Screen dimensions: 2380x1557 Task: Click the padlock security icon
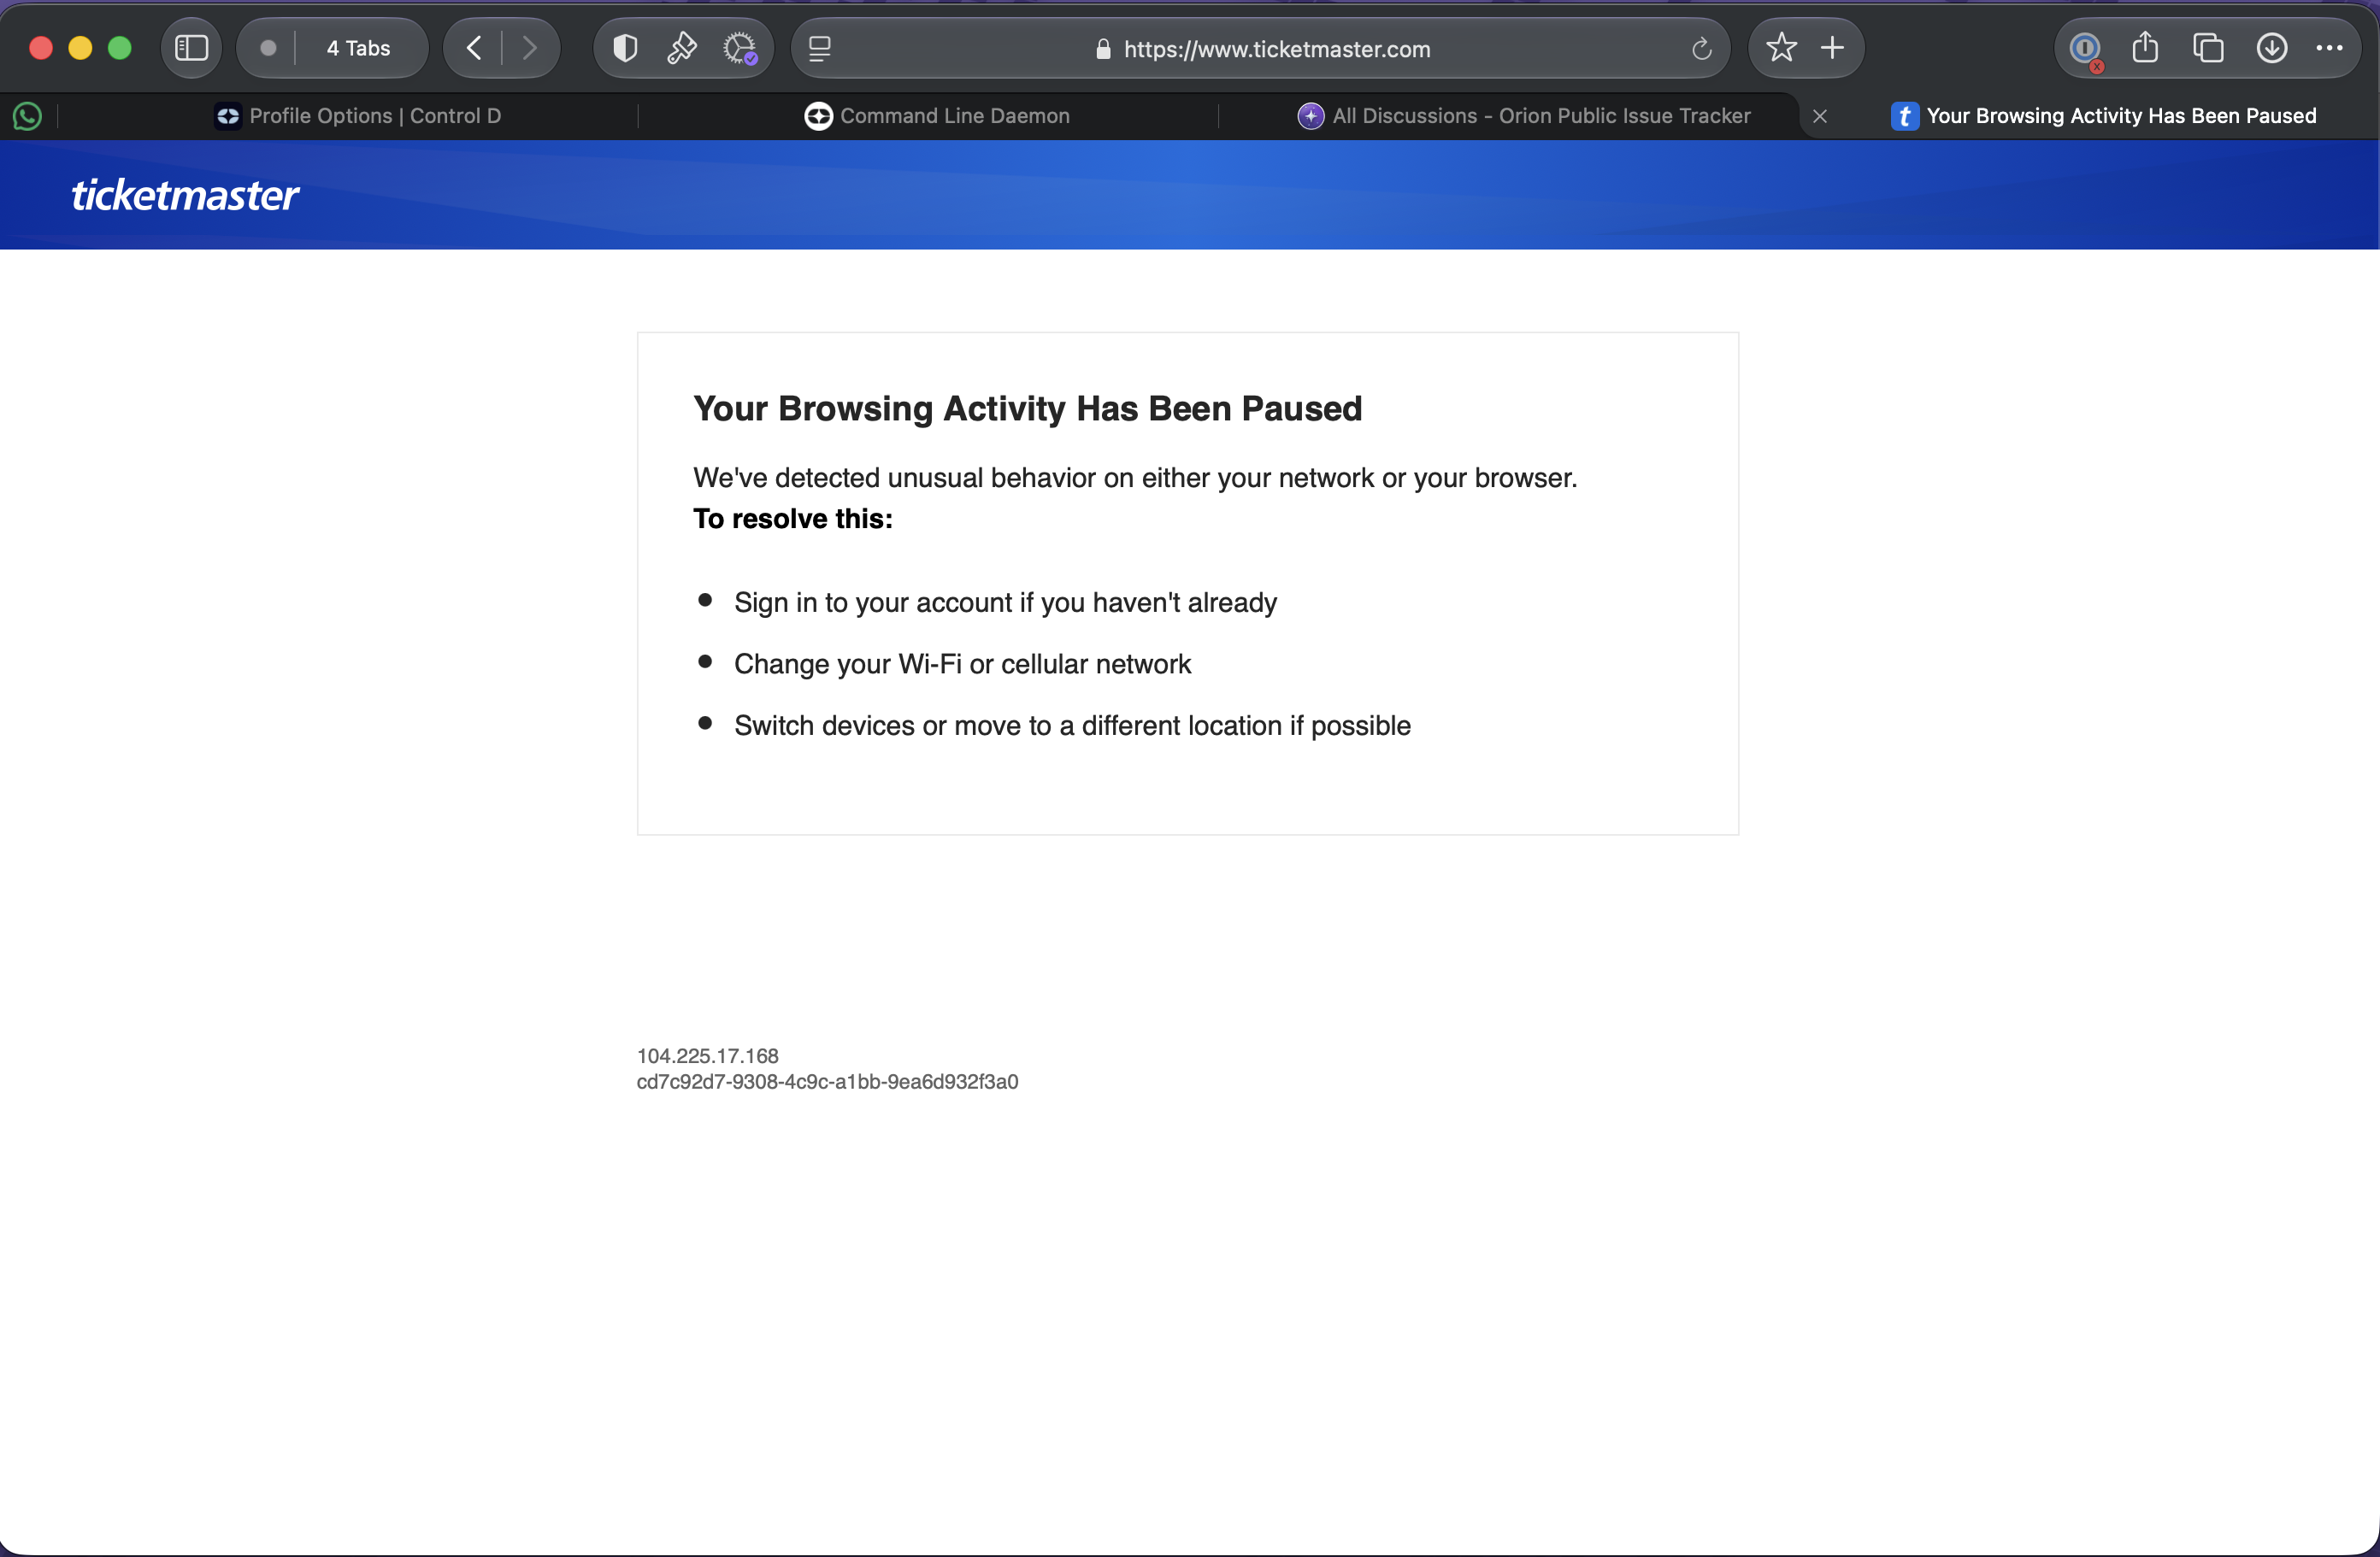(1103, 49)
